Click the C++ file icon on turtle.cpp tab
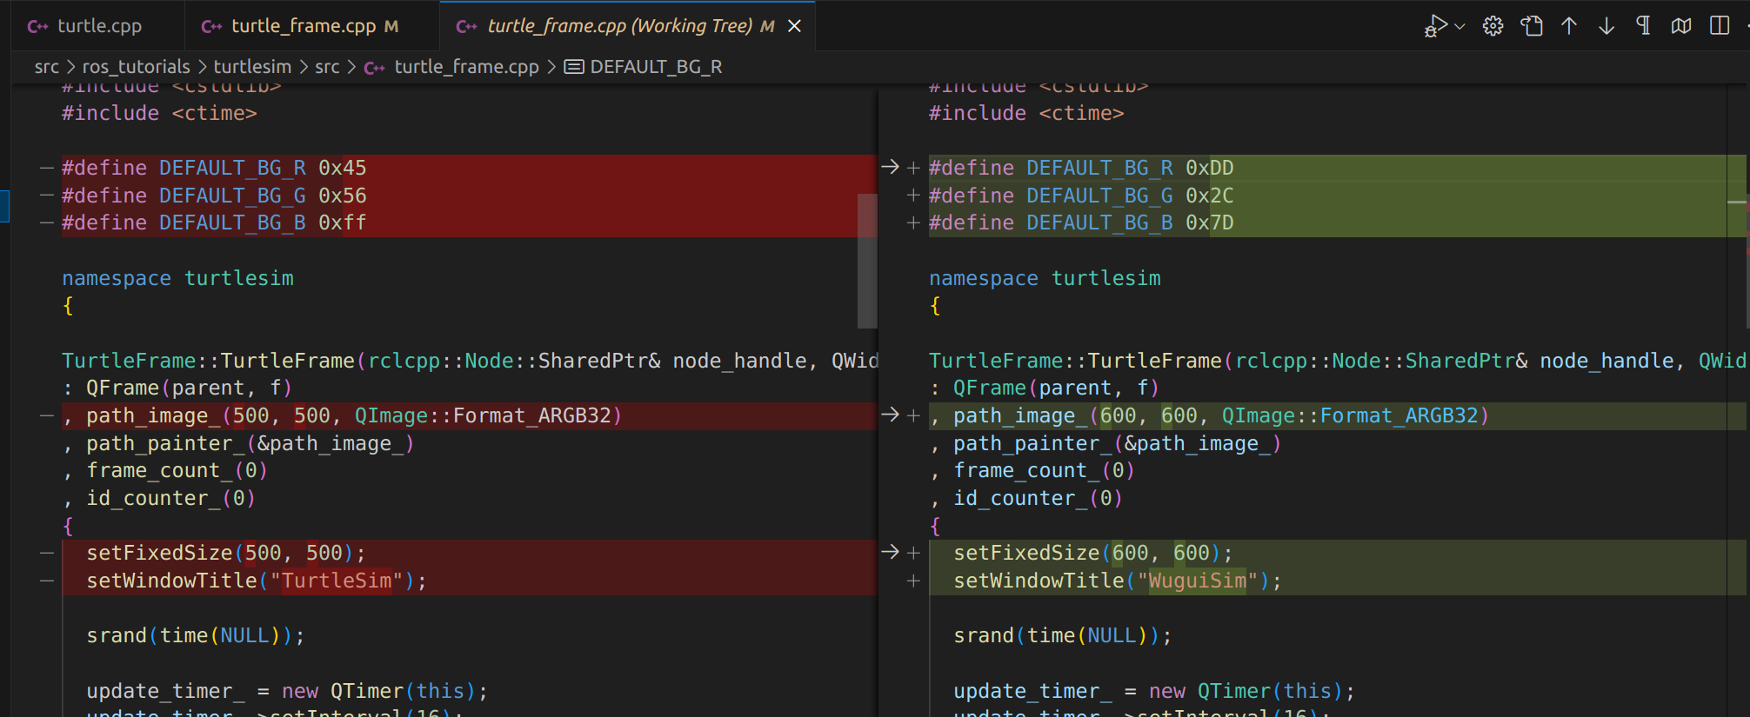The width and height of the screenshot is (1750, 717). click(38, 27)
